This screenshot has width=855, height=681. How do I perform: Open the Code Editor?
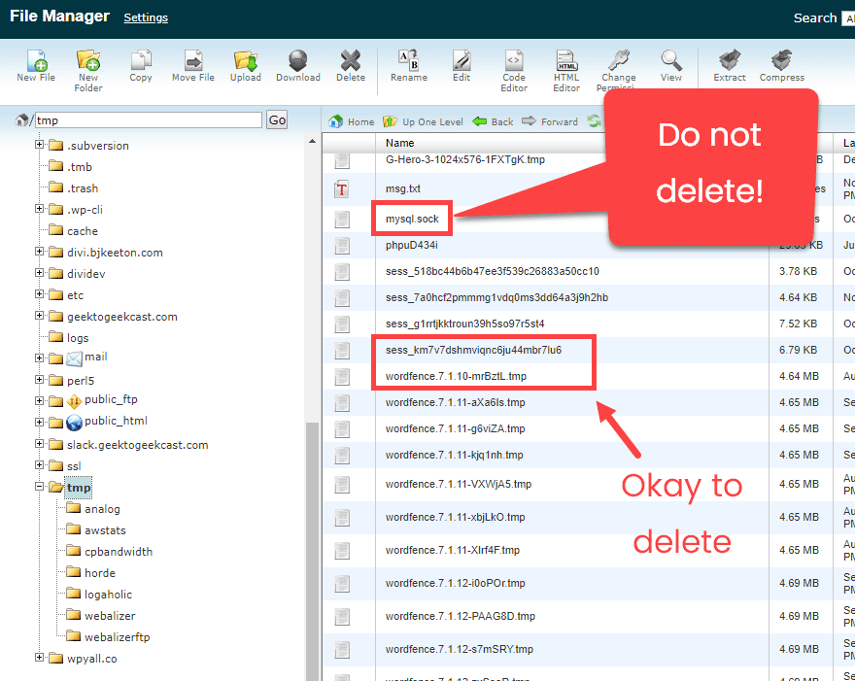[514, 66]
